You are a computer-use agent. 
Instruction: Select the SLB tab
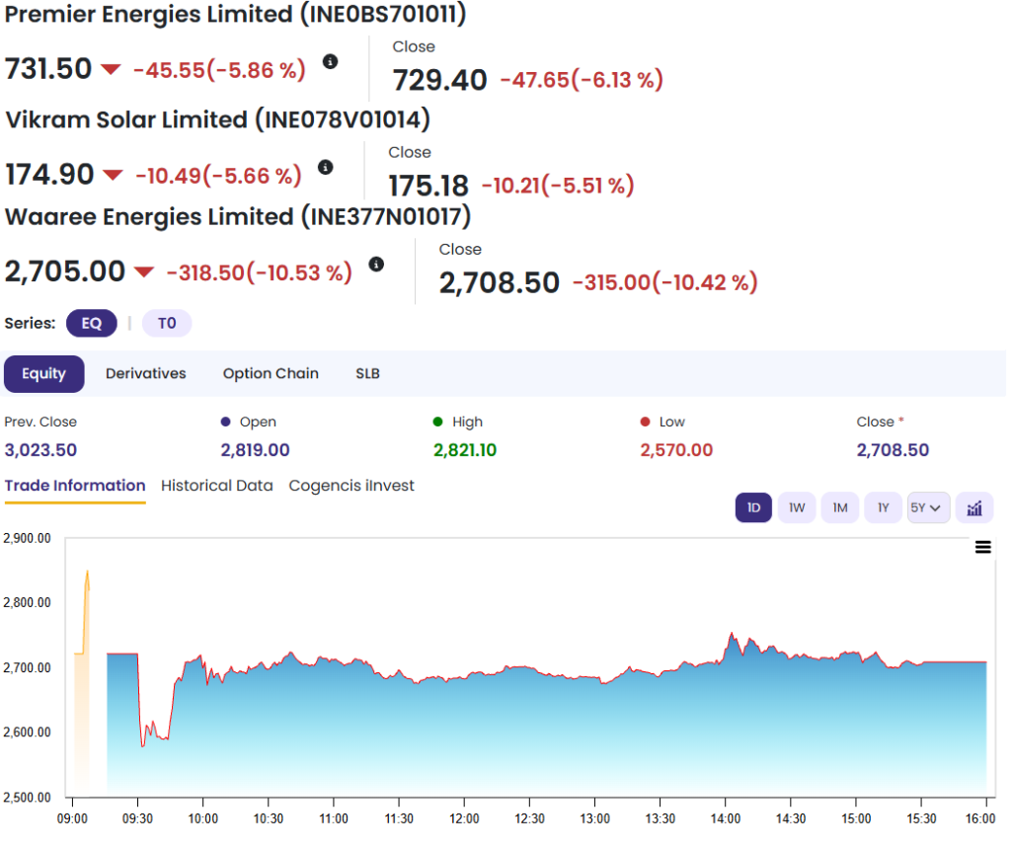pos(367,373)
